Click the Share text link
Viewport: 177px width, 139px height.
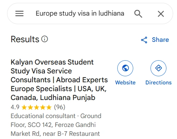click(x=160, y=40)
